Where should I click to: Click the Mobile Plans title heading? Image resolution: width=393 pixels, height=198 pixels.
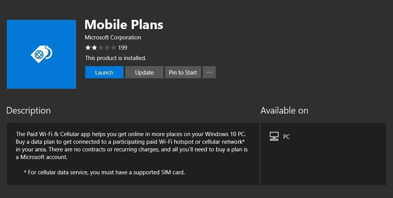coord(124,24)
